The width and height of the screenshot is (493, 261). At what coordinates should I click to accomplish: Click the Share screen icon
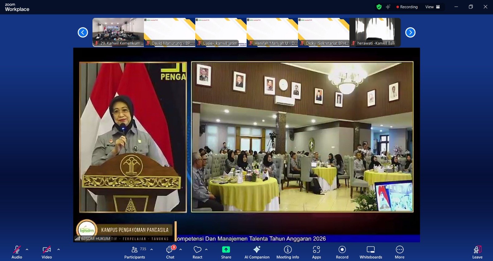226,250
